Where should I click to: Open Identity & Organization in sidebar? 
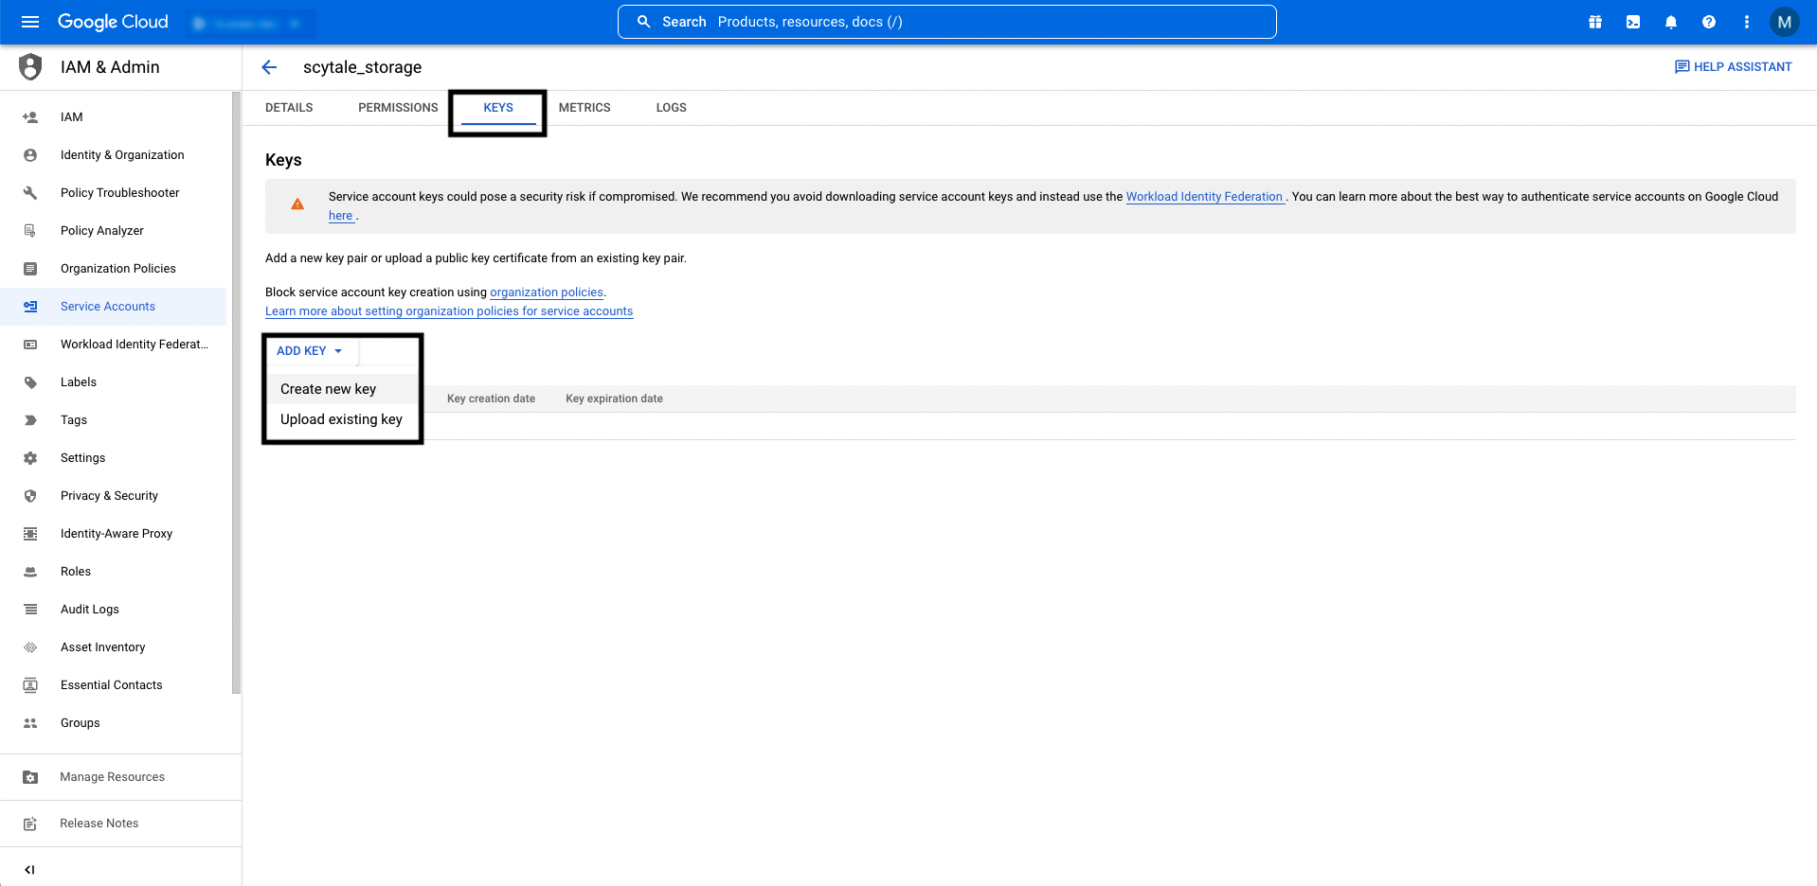pos(122,155)
